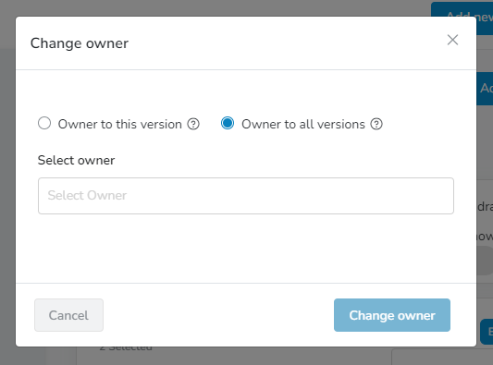Click empty dialog area below Select Owner field
Image resolution: width=493 pixels, height=365 pixels.
[x=246, y=249]
